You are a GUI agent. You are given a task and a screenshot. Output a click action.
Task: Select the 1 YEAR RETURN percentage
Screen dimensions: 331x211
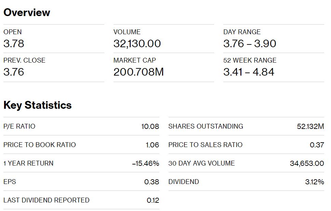click(145, 163)
